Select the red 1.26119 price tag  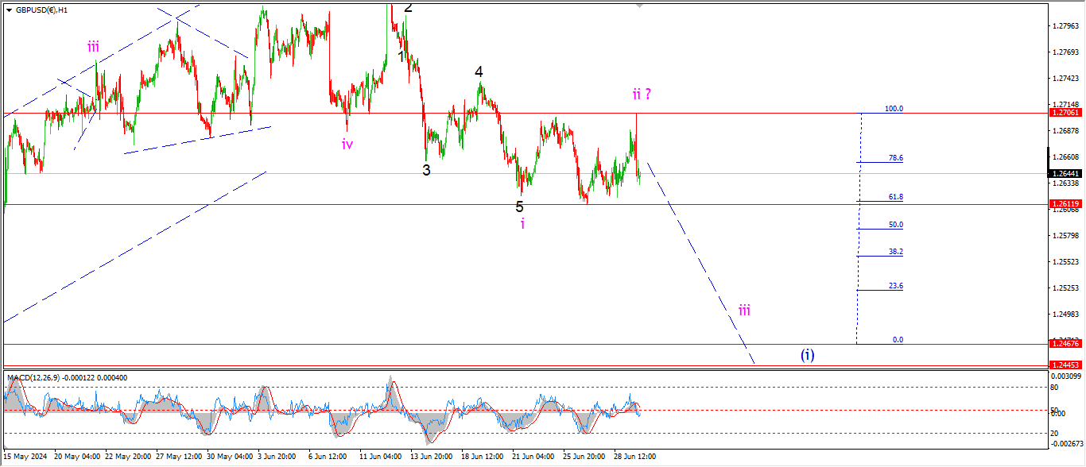pos(1065,204)
